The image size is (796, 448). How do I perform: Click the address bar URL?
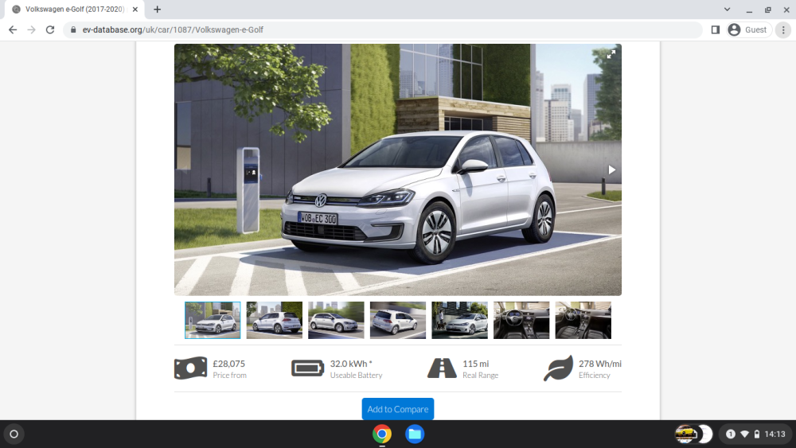click(173, 30)
